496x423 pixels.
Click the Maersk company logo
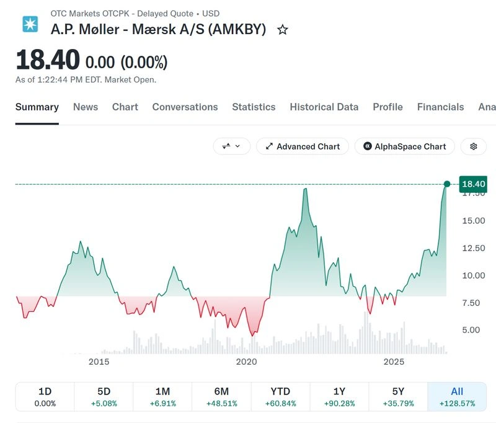(x=30, y=24)
